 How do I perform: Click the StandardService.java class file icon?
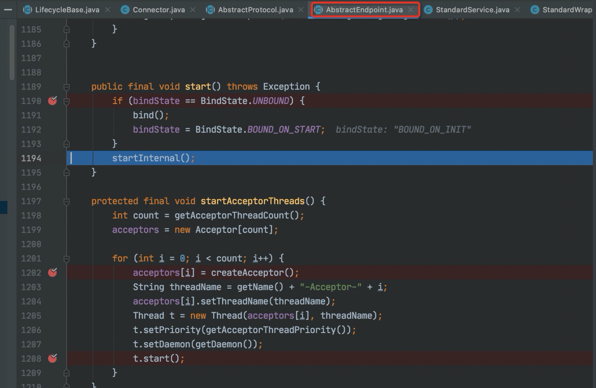pyautogui.click(x=428, y=10)
